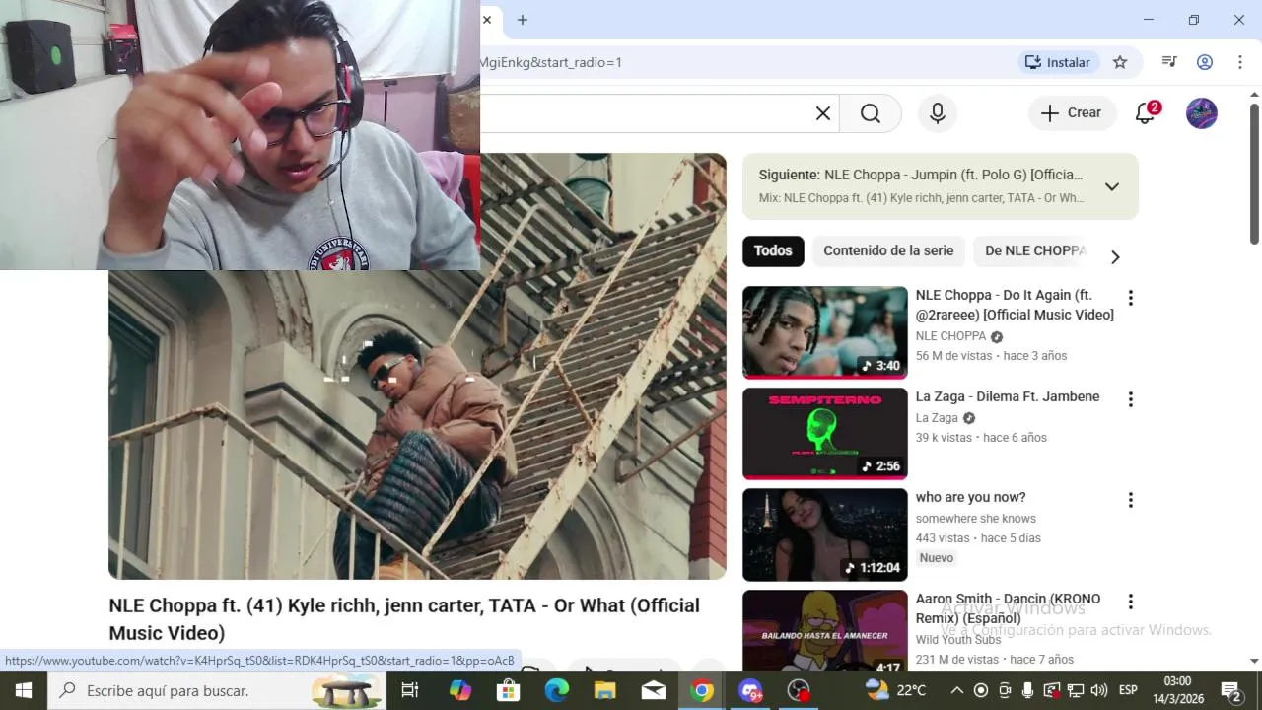Viewport: 1262px width, 710px height.
Task: Open volume control in system tray
Action: (1099, 690)
